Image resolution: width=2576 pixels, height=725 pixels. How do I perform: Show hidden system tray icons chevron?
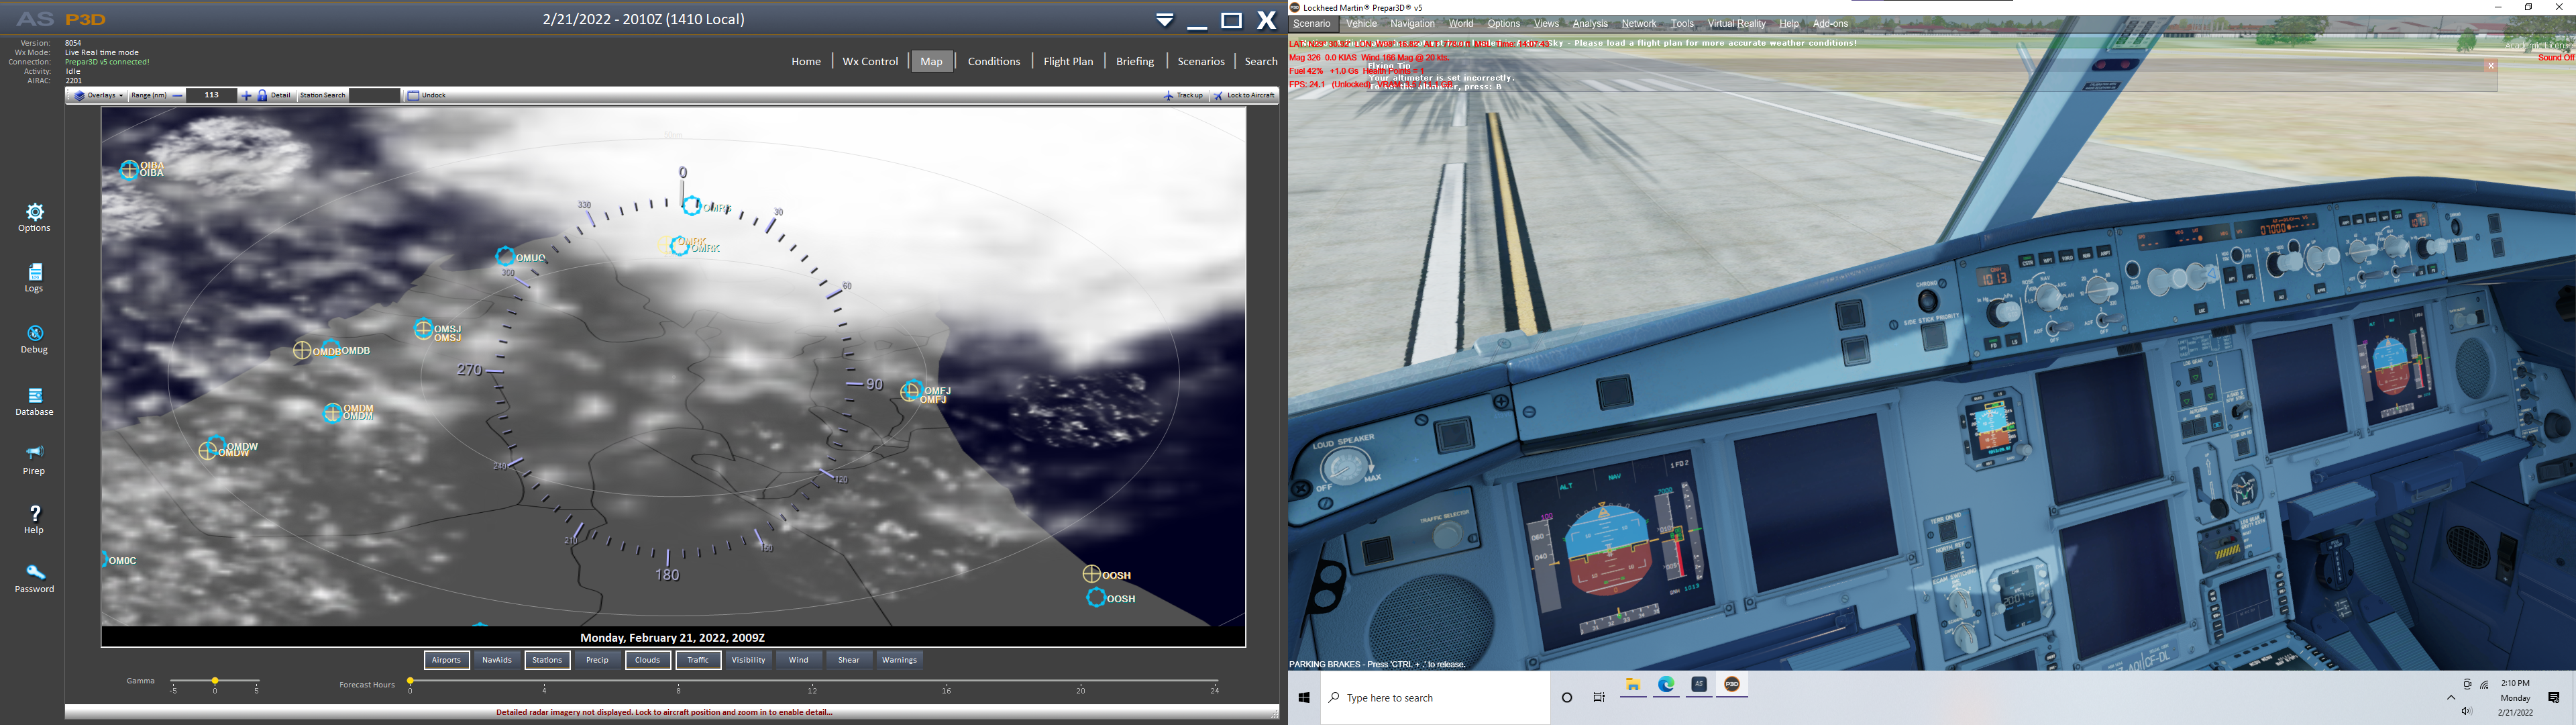click(2451, 697)
